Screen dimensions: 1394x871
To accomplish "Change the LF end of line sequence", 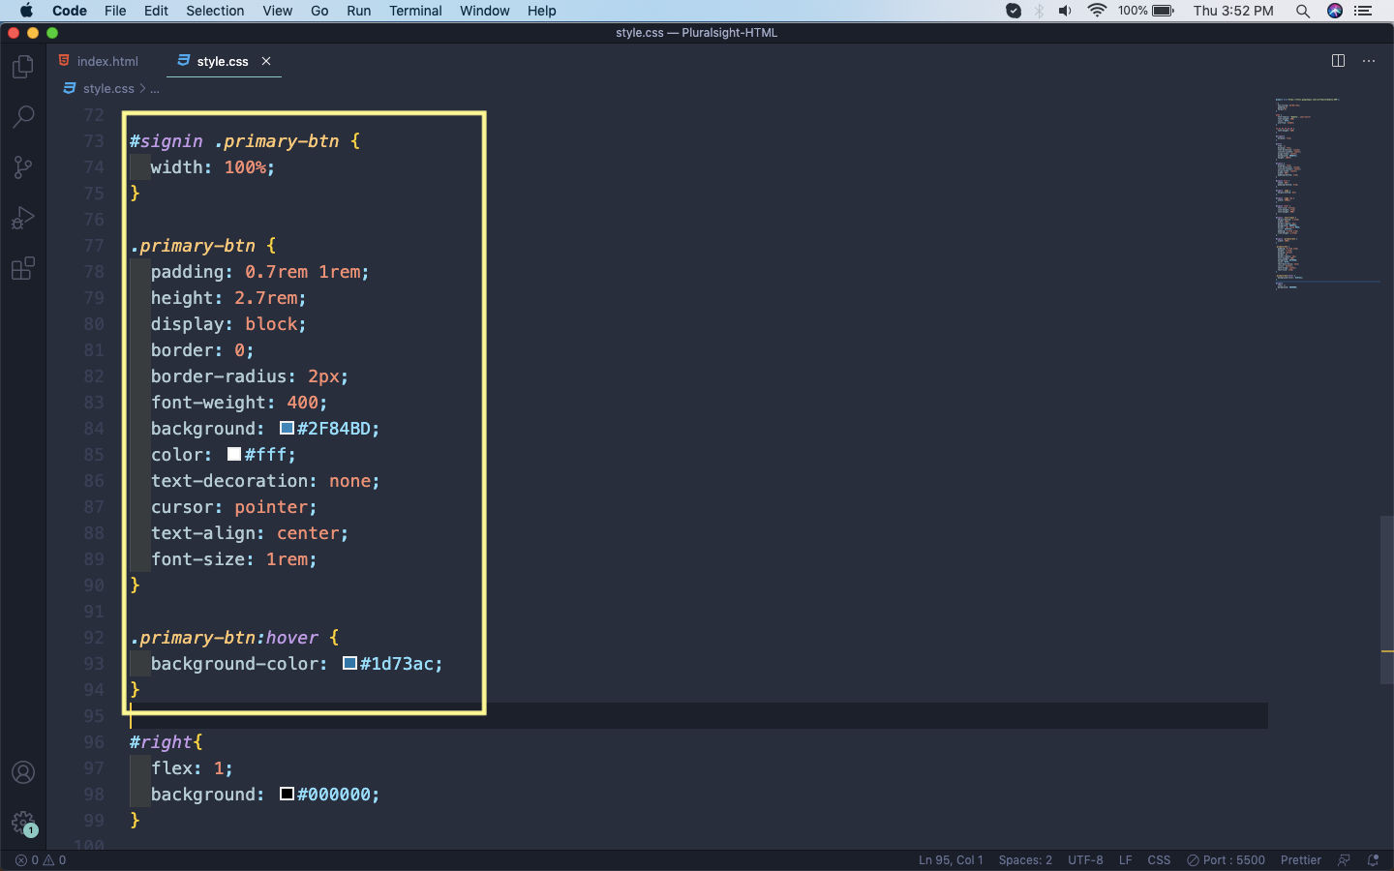I will [x=1125, y=859].
